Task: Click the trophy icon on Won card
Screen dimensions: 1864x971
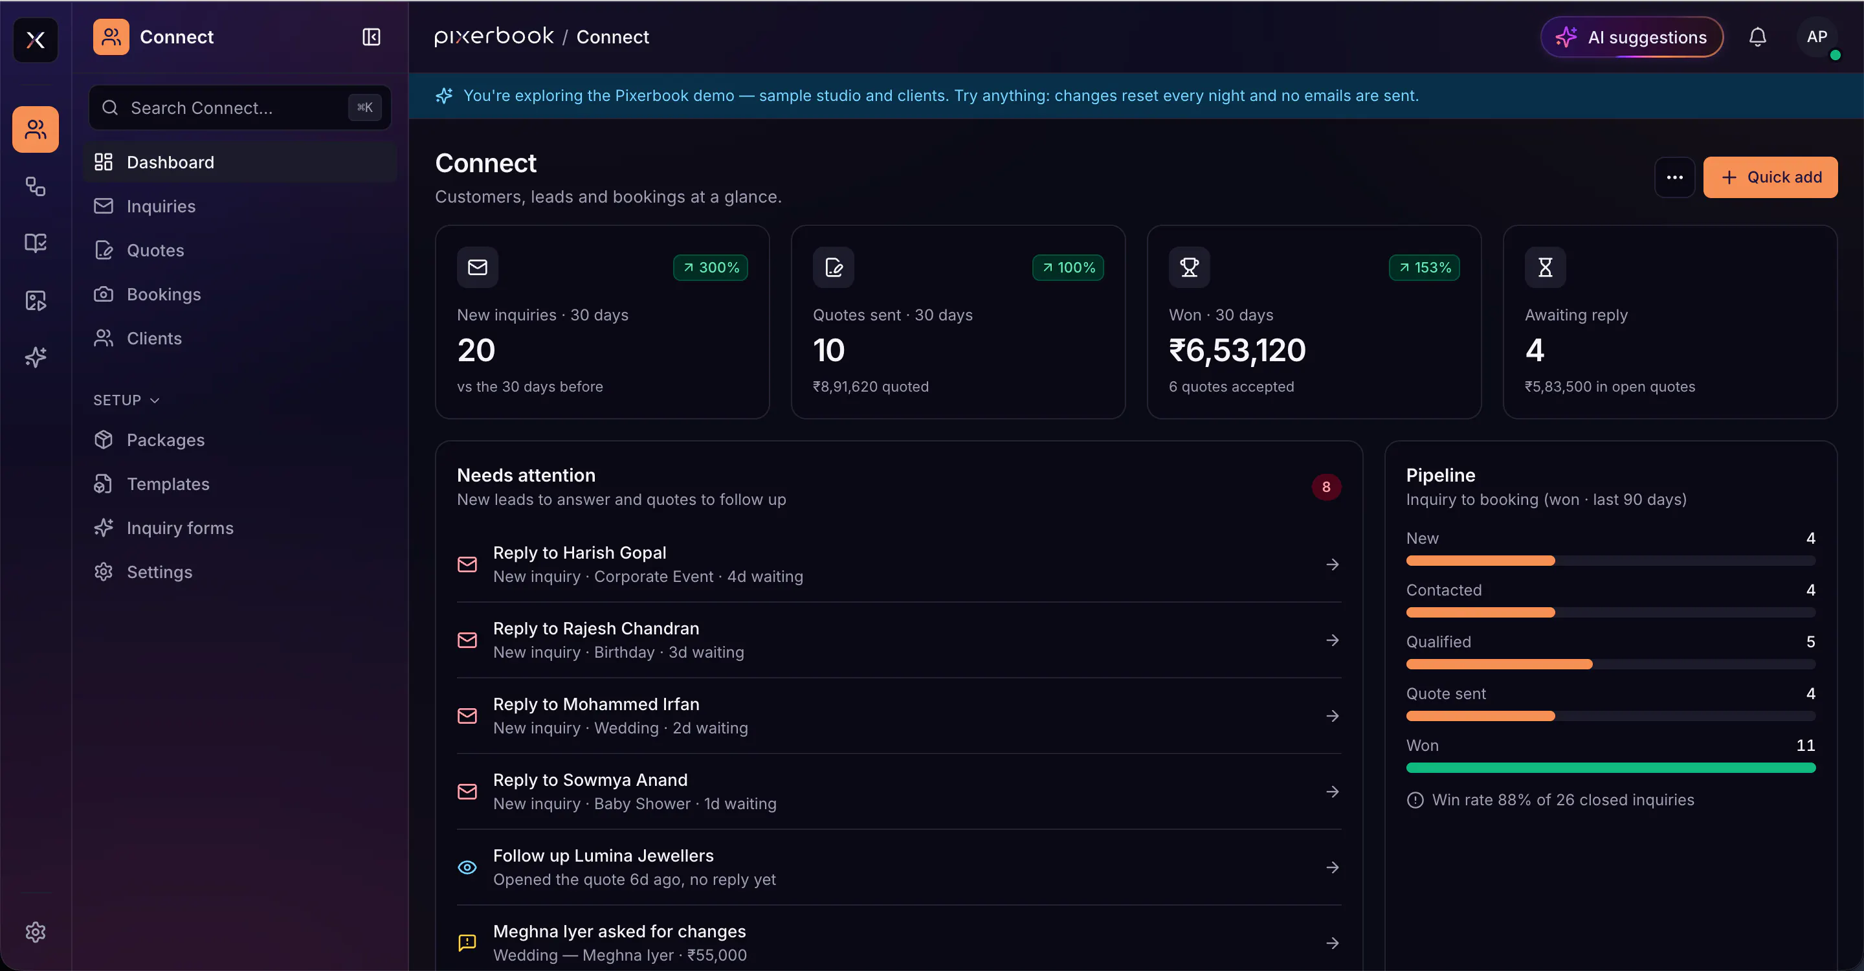Action: tap(1190, 268)
